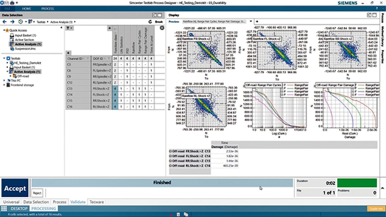Viewport: 386px width, 217px height.
Task: Switch to the Process bottom tab
Action: tap(60, 202)
